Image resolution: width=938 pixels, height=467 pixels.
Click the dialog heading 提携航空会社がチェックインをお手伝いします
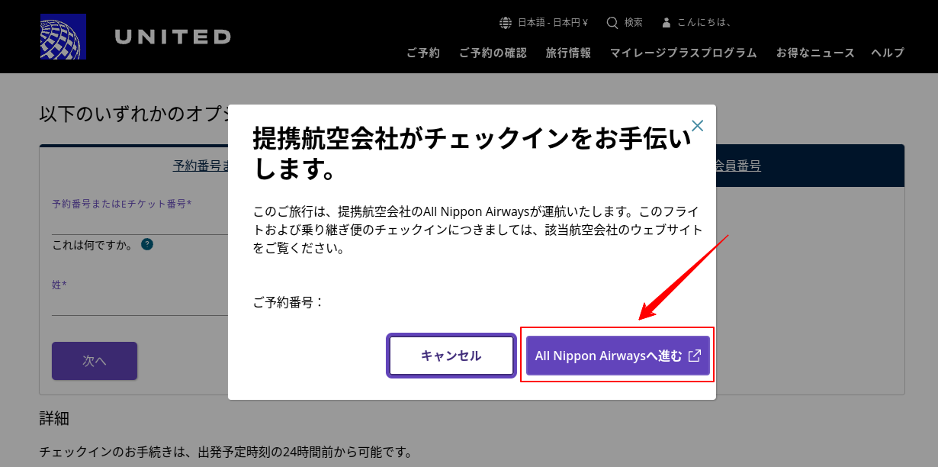pyautogui.click(x=473, y=153)
